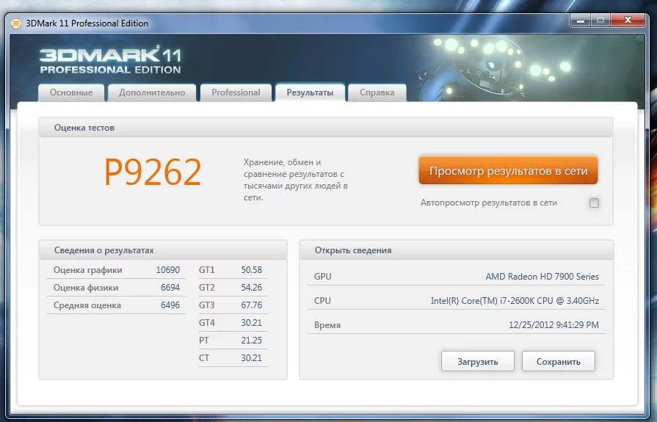Click the GT1 result 50.58

tap(251, 270)
